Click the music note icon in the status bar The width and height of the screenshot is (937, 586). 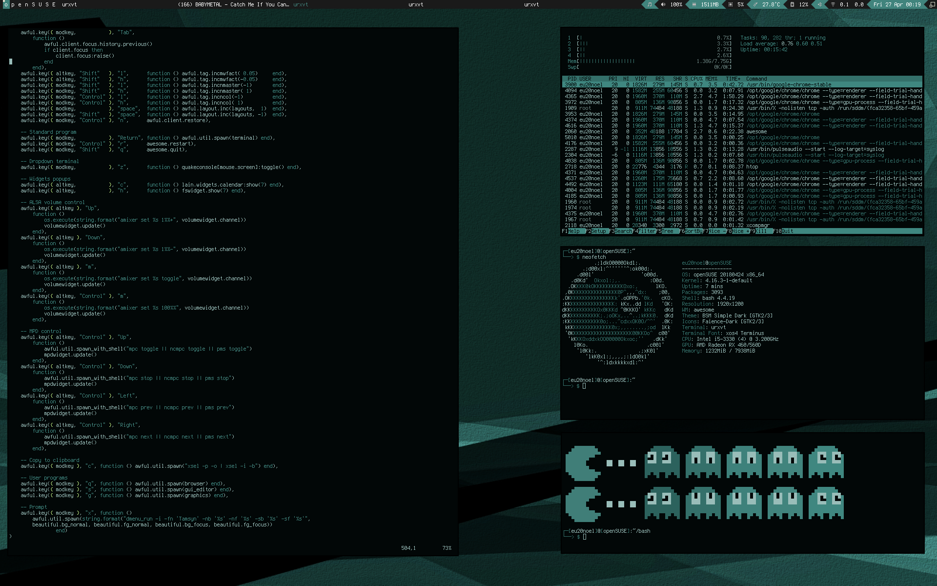649,4
